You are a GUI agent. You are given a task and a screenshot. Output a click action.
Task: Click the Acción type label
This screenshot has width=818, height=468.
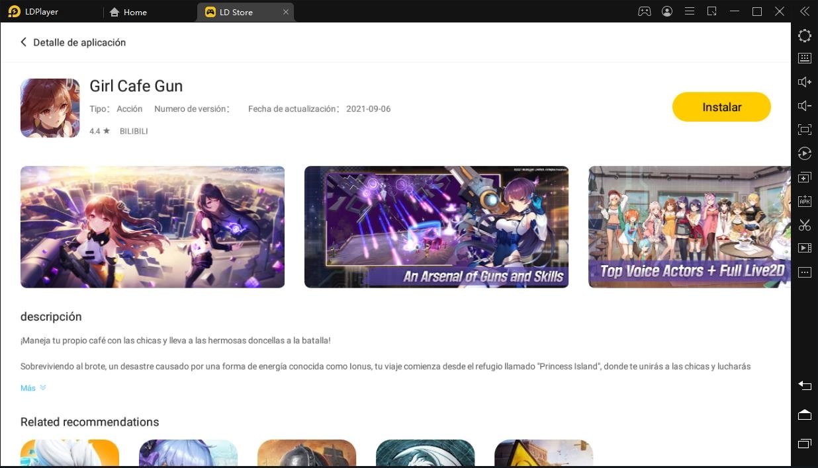pos(130,109)
